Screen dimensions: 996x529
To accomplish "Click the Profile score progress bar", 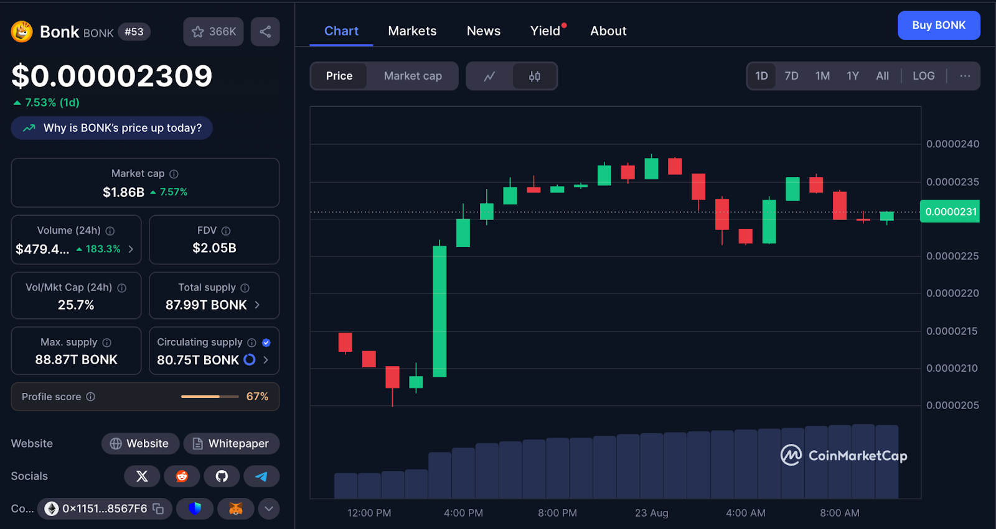I will point(210,397).
